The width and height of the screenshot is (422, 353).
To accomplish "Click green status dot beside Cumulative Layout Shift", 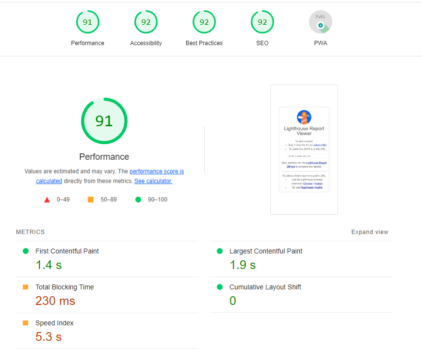I will [220, 287].
